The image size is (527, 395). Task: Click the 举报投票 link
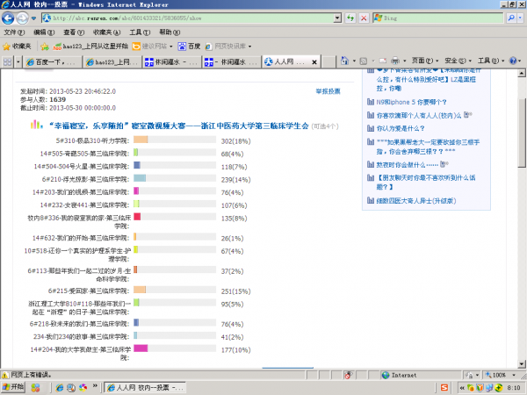coord(328,91)
